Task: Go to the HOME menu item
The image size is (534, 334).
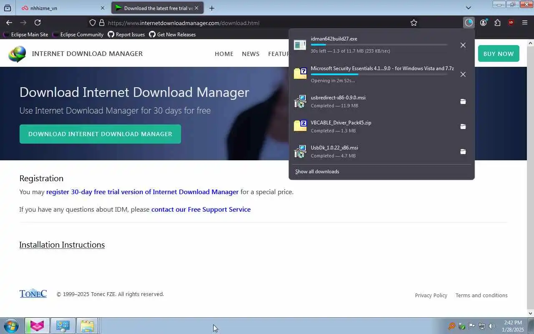Action: tap(224, 54)
